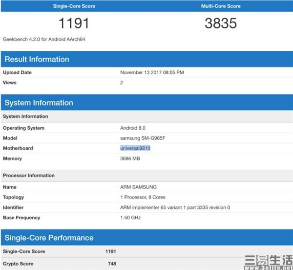Click the Motherboard row label
Image resolution: width=293 pixels, height=270 pixels.
point(18,148)
